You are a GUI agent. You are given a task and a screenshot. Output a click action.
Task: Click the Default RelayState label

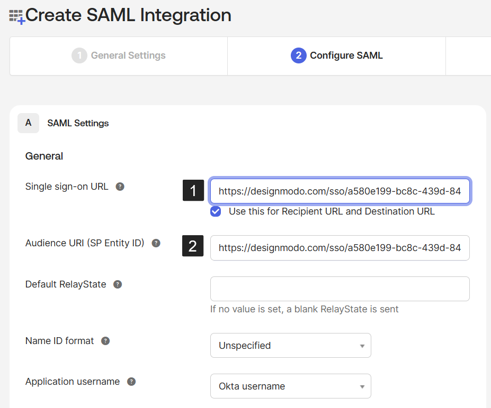click(x=66, y=284)
